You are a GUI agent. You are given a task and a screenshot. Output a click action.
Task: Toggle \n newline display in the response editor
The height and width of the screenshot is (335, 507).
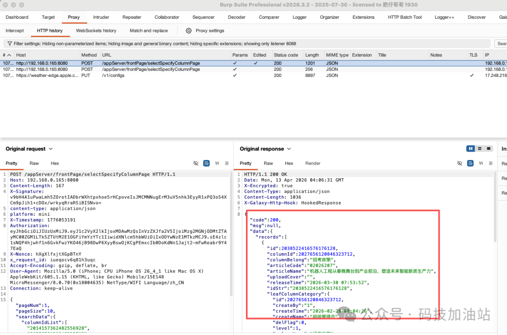(481, 163)
